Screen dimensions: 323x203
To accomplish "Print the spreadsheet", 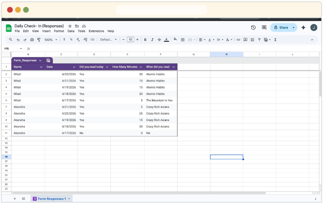I will point(32,40).
